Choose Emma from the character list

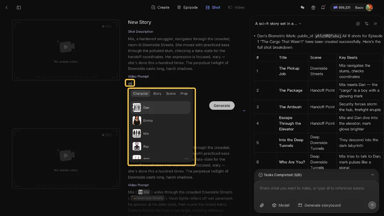[x=160, y=120]
